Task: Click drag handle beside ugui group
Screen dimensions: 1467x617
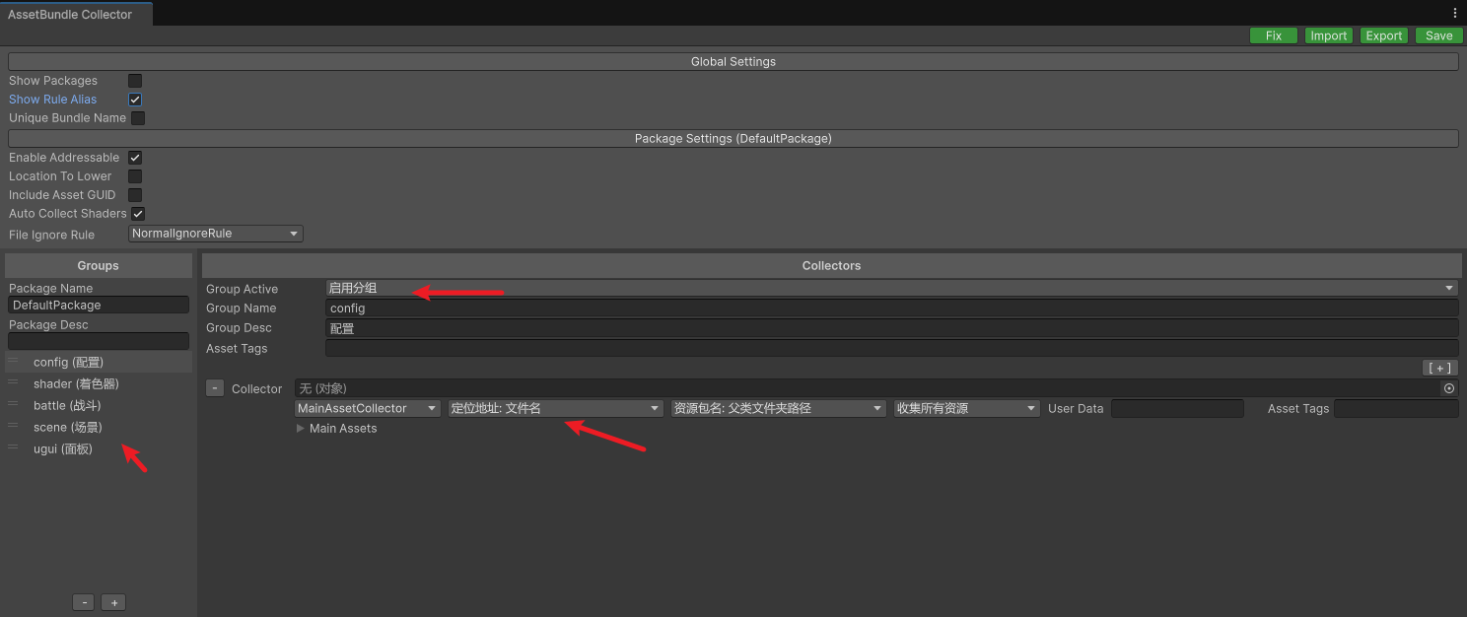Action: pos(13,448)
